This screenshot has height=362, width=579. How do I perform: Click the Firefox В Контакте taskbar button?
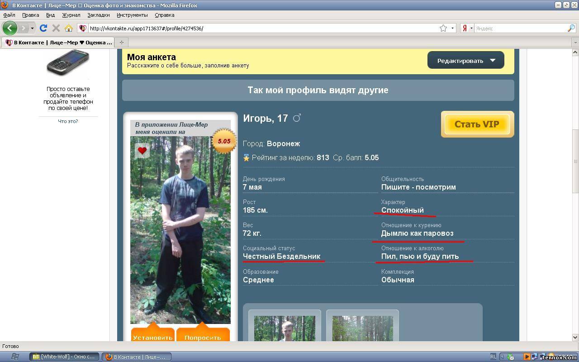pos(137,357)
